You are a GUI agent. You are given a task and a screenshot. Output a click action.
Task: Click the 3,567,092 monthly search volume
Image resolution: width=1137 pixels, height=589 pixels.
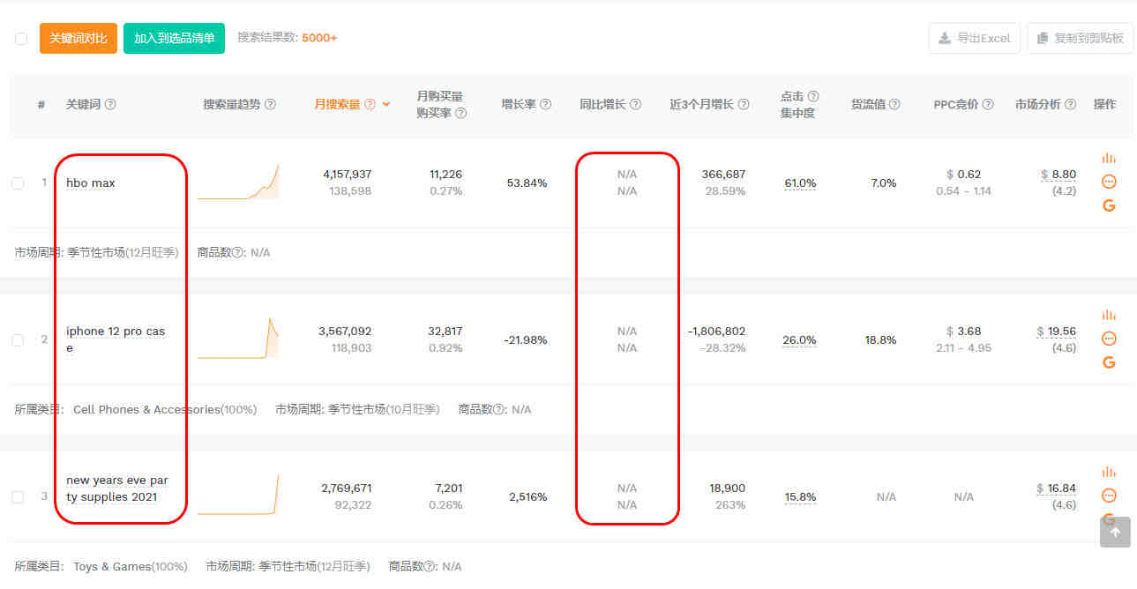[345, 332]
